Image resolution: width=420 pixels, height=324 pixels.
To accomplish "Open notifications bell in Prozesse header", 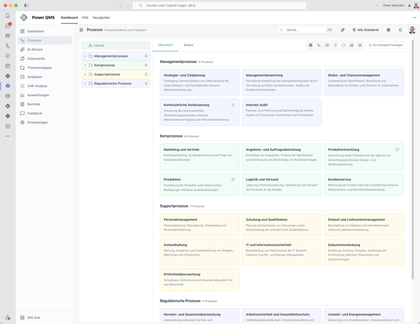I will [x=400, y=30].
